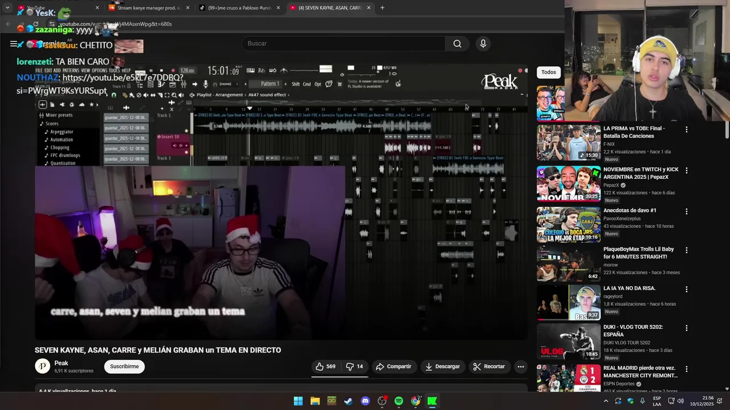Open the tab search dropdown arrow
The image size is (730, 410).
(7, 8)
